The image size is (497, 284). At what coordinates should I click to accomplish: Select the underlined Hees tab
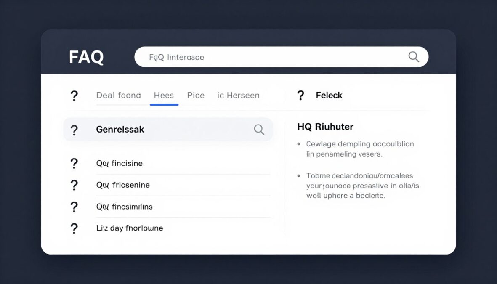coord(164,96)
